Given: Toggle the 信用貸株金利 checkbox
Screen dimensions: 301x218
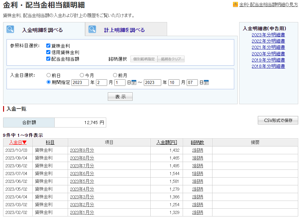Looking at the screenshot, I should click(48, 52).
